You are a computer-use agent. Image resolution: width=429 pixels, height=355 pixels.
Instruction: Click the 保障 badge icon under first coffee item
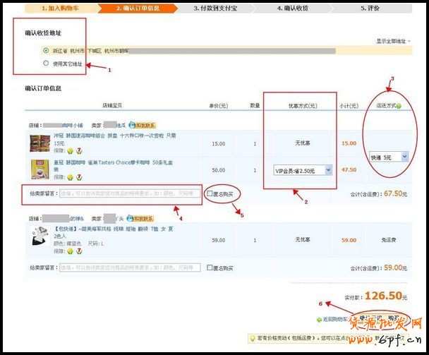coord(71,151)
